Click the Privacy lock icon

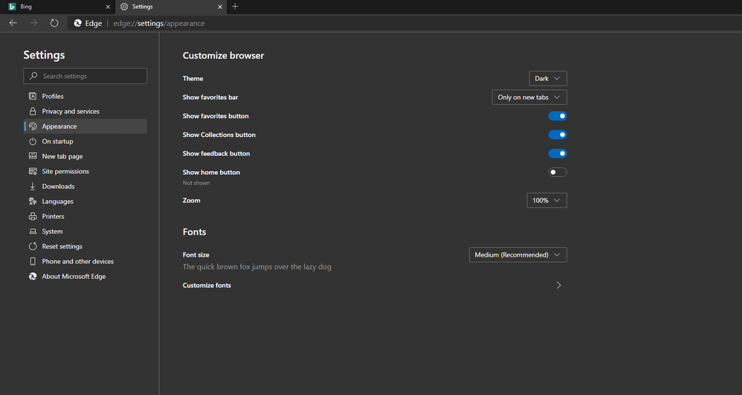[x=33, y=112]
